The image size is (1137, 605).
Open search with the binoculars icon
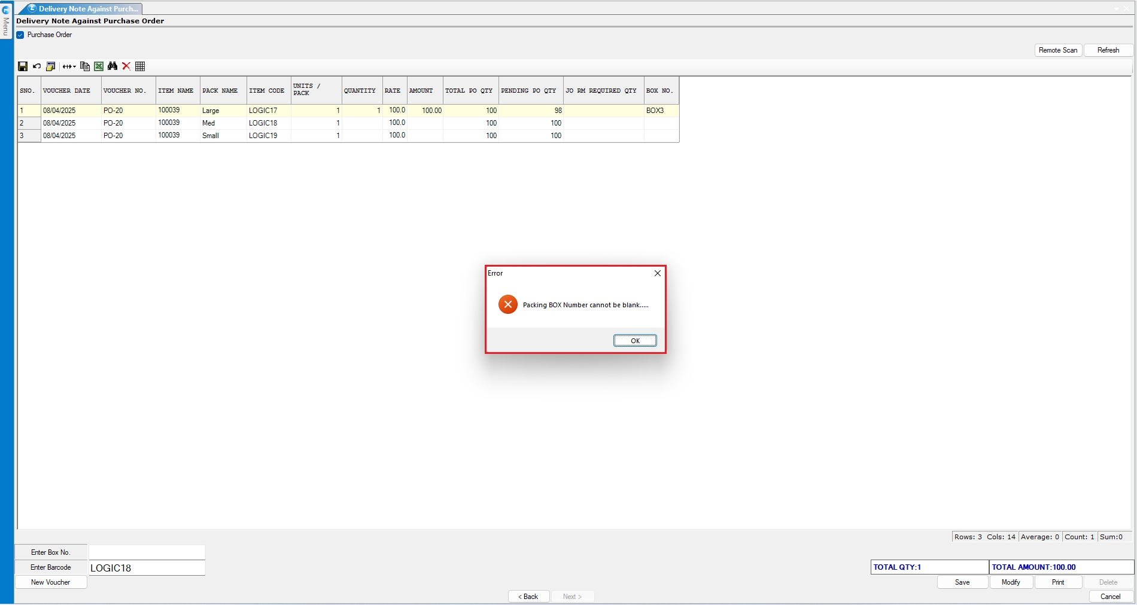click(x=113, y=66)
